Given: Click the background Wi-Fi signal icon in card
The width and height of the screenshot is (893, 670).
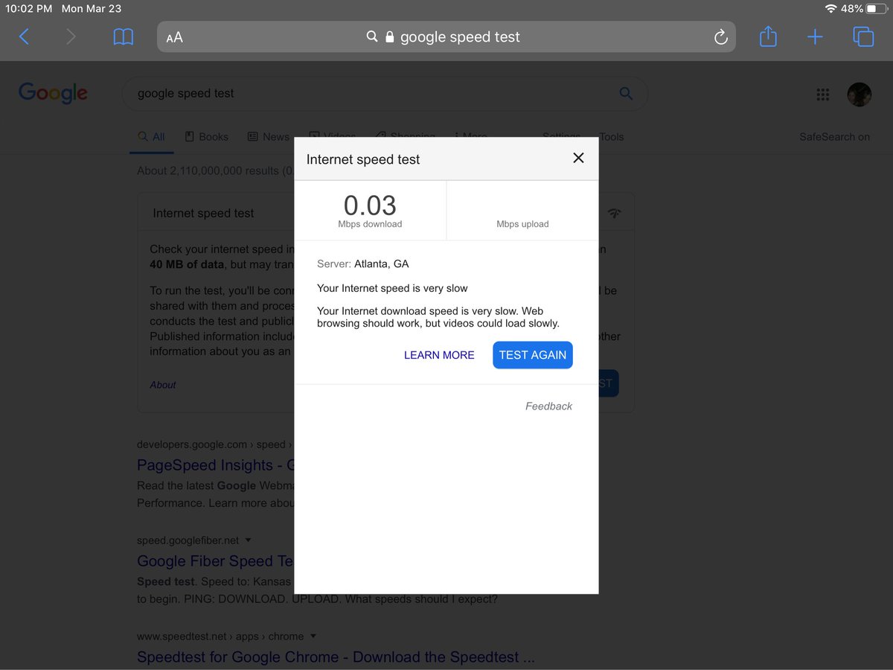Looking at the screenshot, I should 614,213.
